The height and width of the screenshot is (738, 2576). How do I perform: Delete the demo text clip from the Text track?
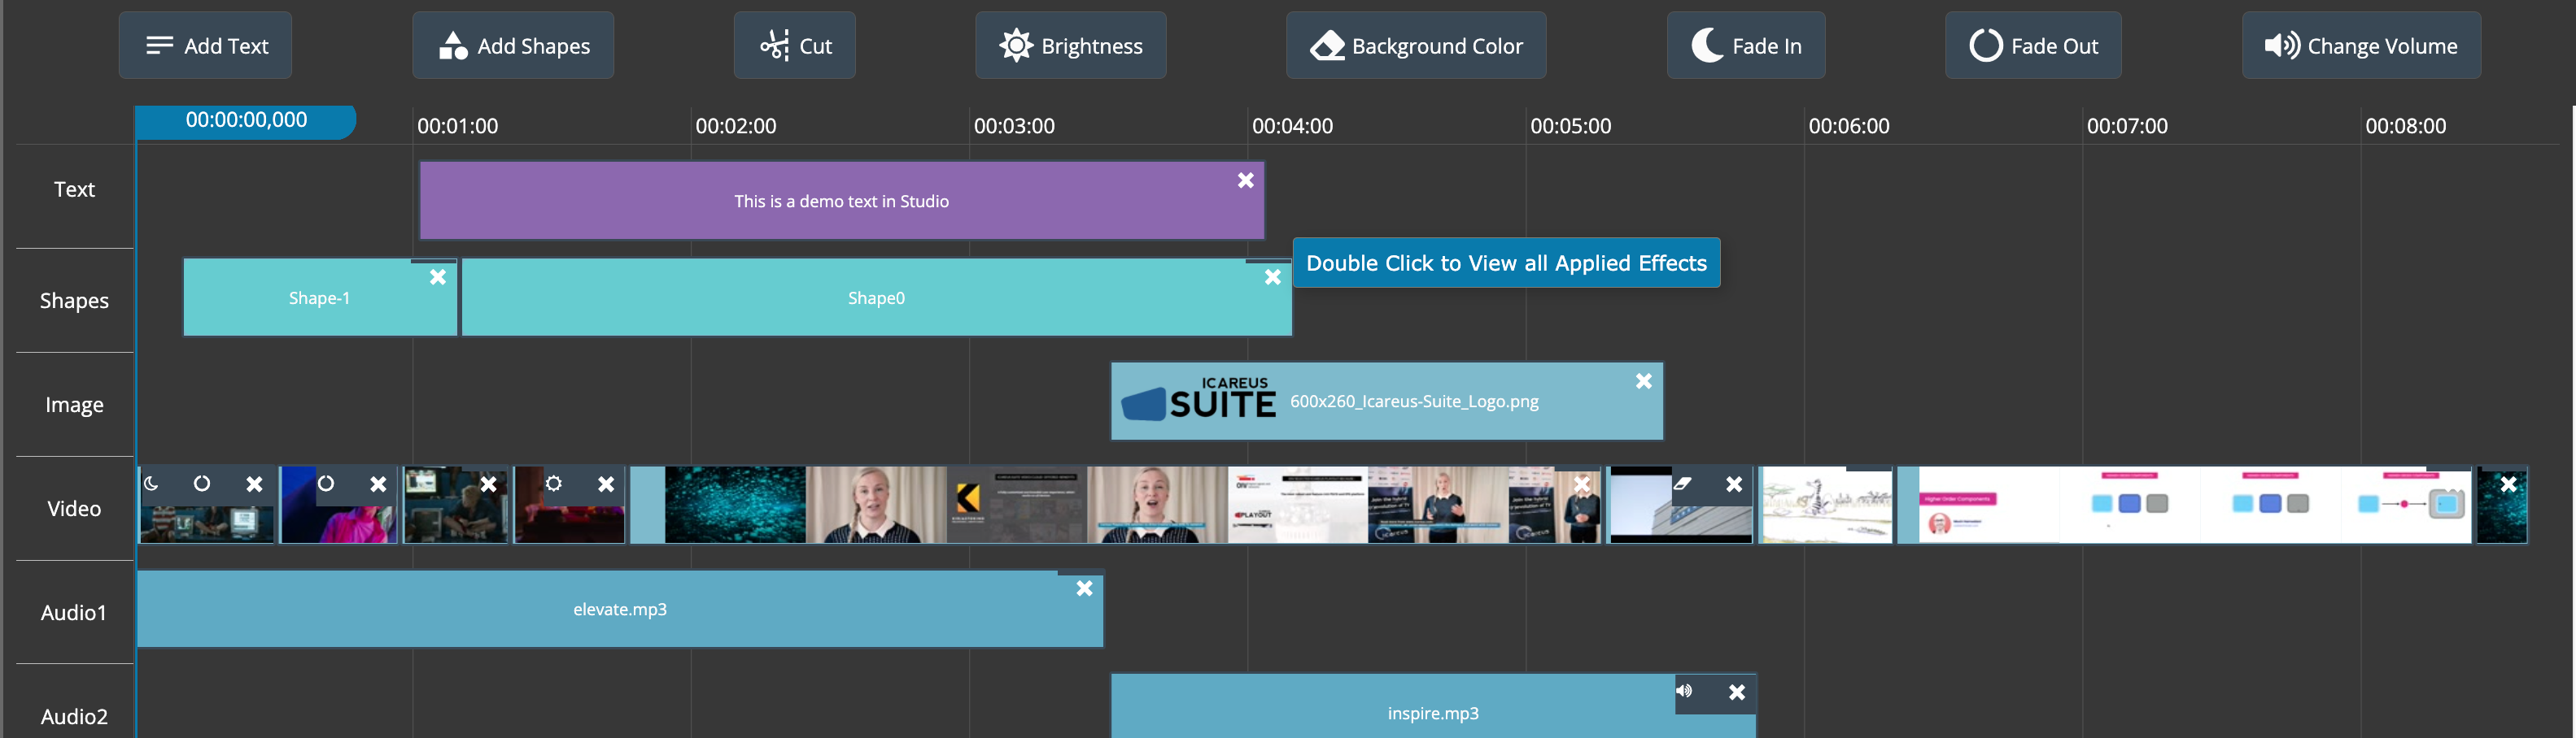point(1245,180)
